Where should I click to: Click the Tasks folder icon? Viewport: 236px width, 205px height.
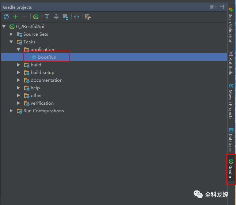[19, 42]
